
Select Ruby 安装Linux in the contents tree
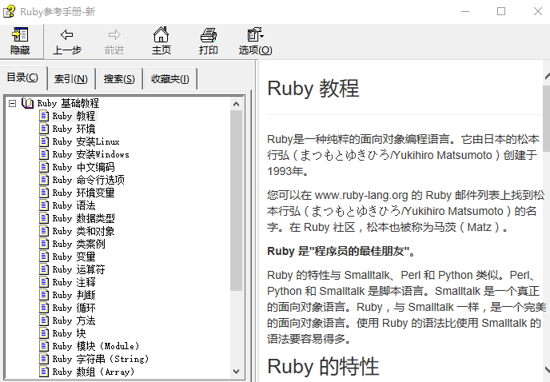pos(86,141)
